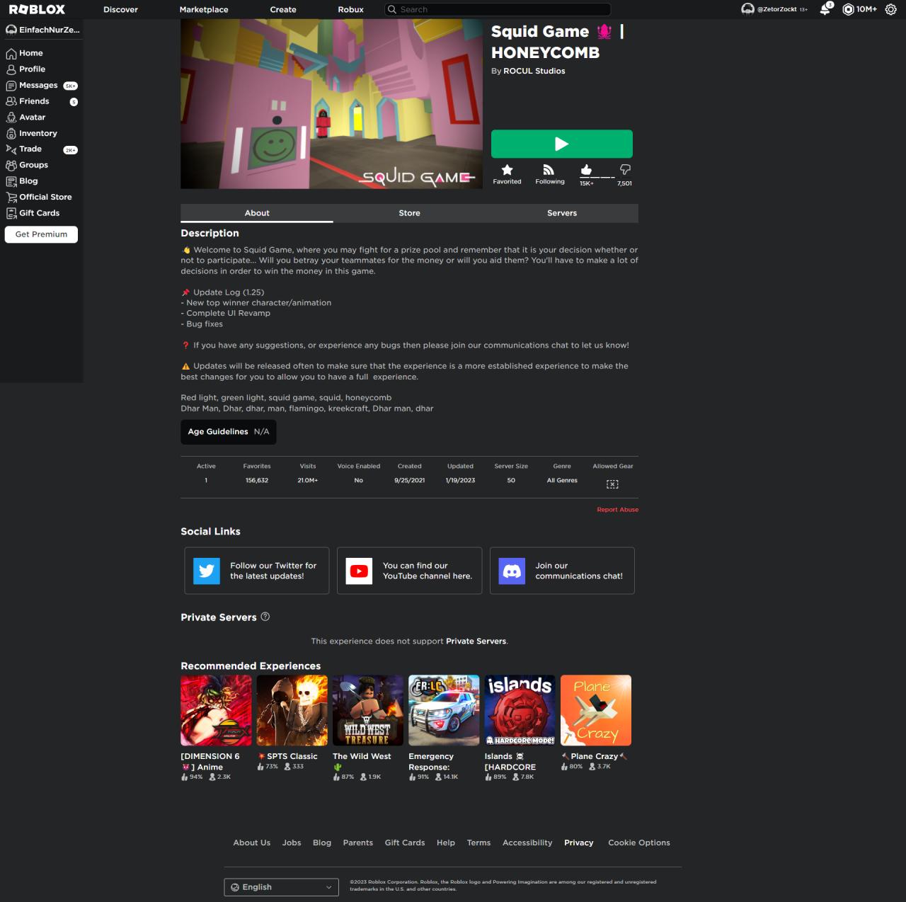906x902 pixels.
Task: Open Jobs footer link
Action: pos(292,843)
